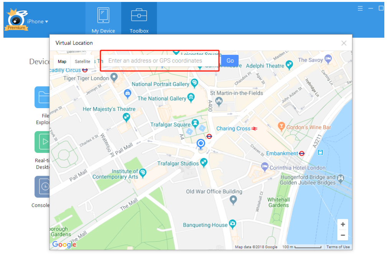Zoom out on the map
This screenshot has height=260, width=387.
(343, 235)
